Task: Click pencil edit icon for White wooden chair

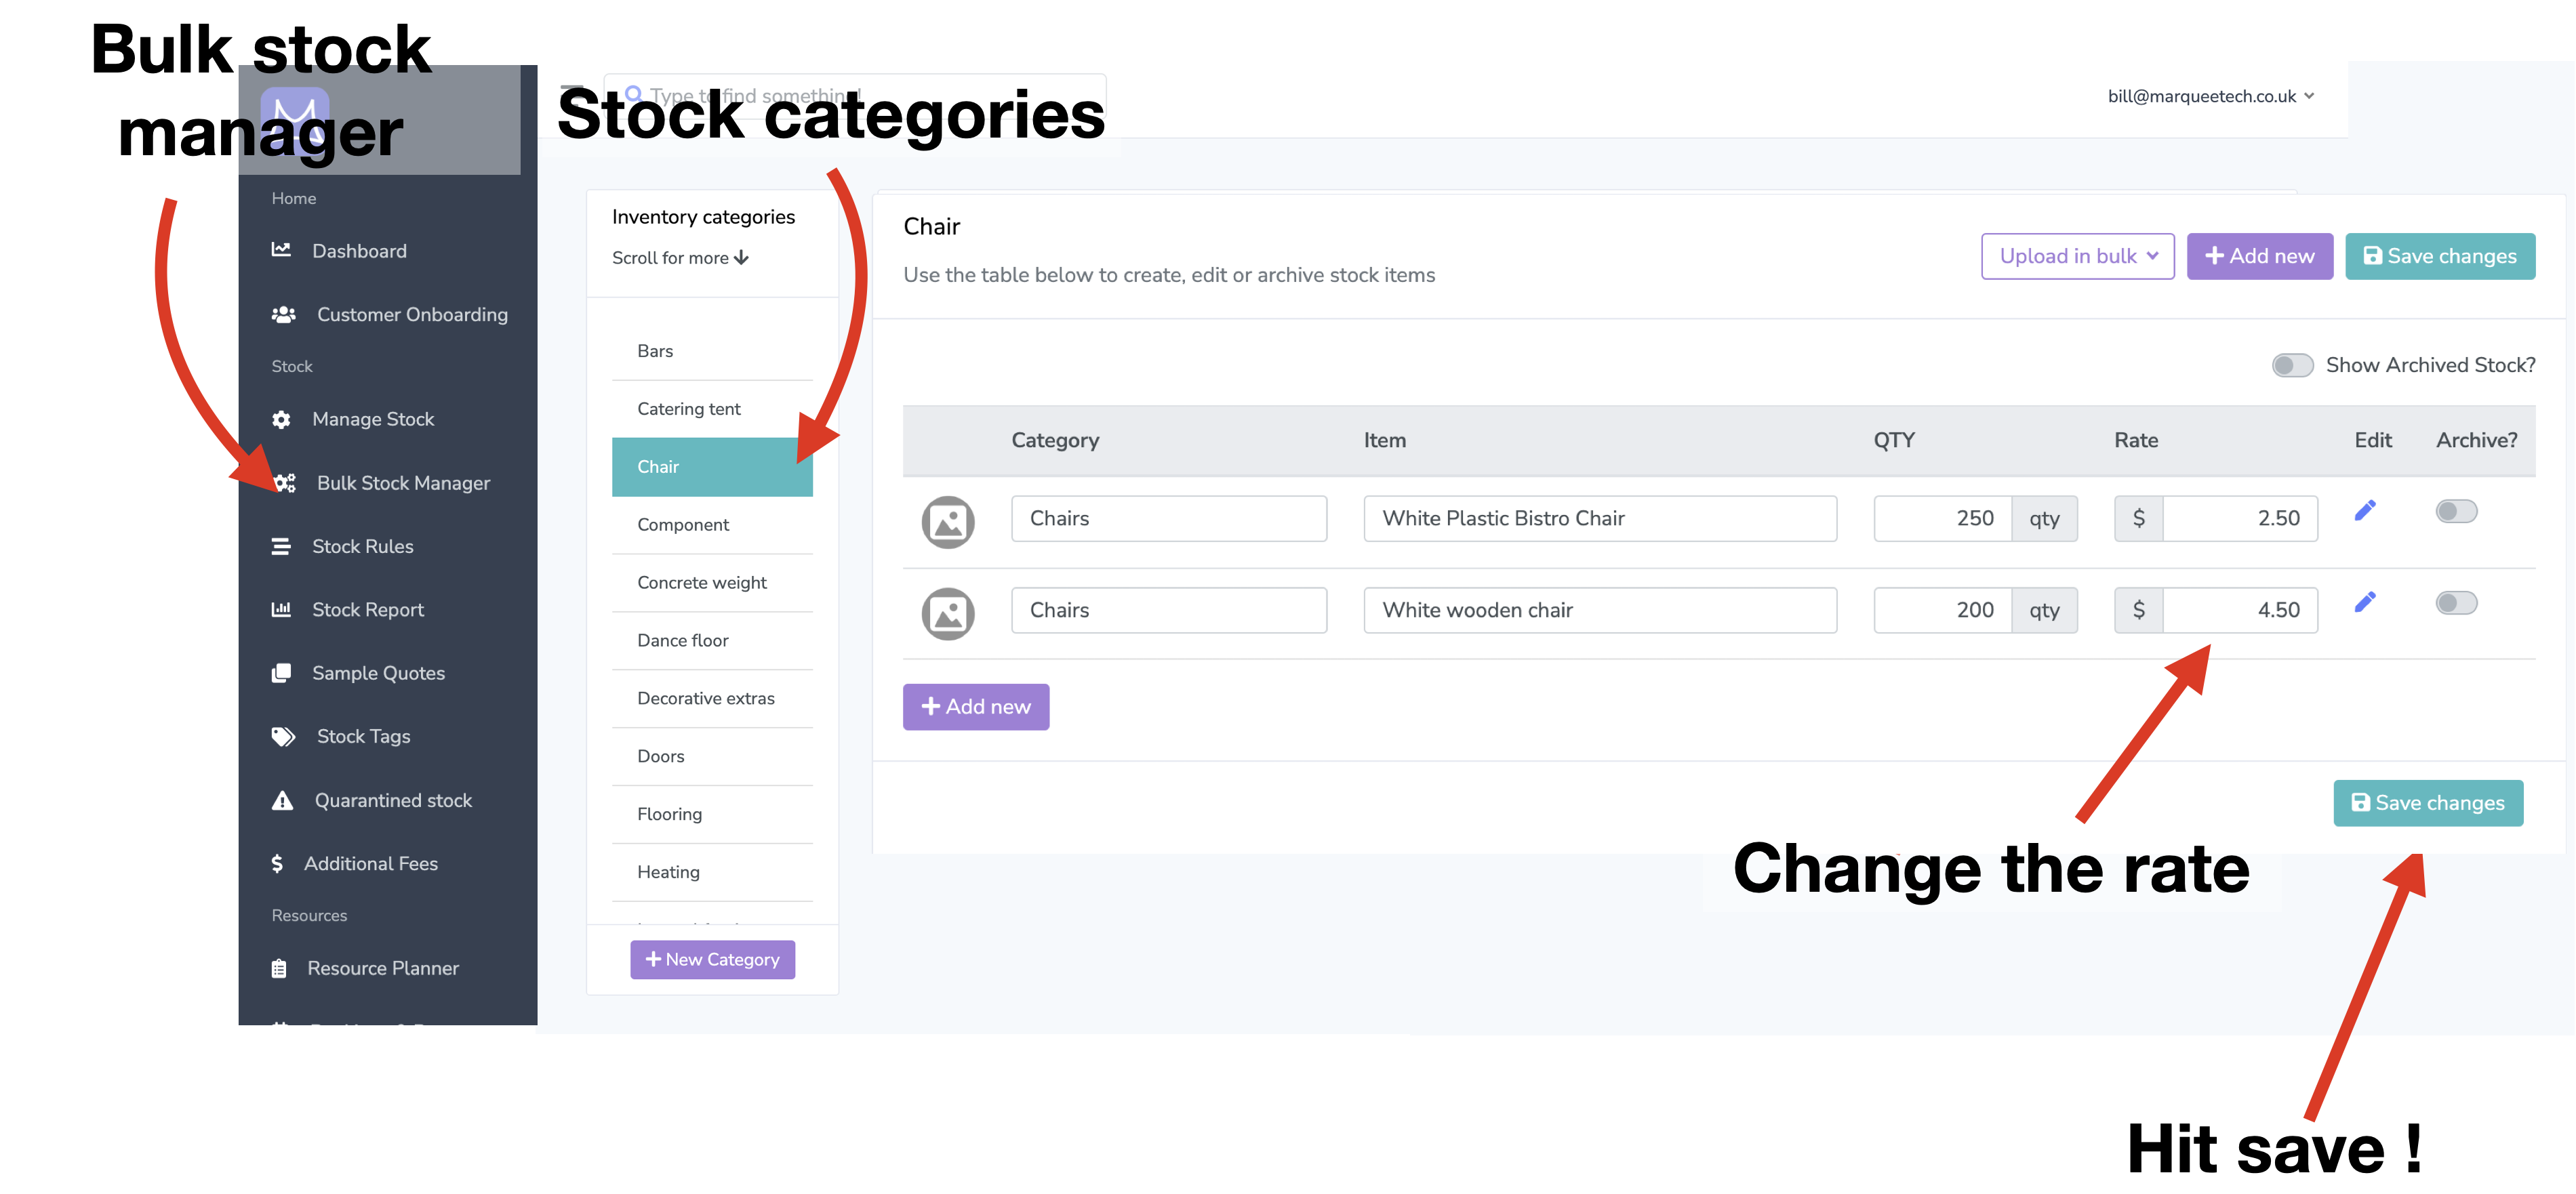Action: pos(2365,602)
